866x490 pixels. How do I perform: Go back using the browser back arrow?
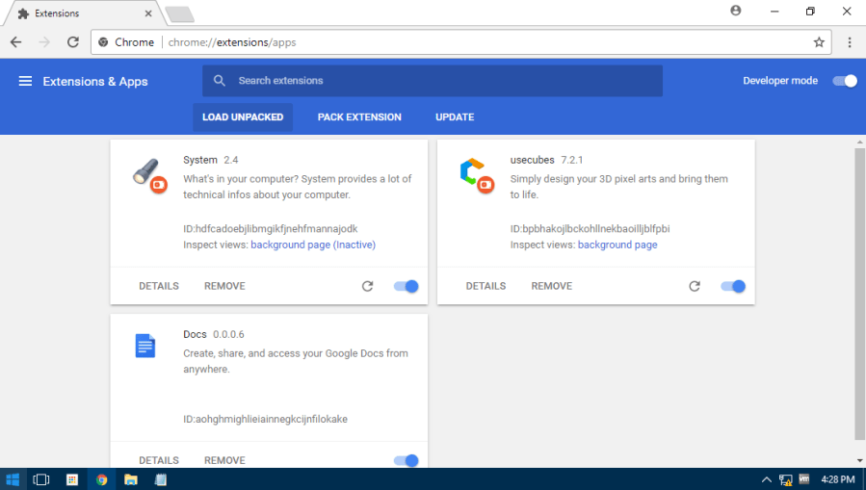click(15, 42)
